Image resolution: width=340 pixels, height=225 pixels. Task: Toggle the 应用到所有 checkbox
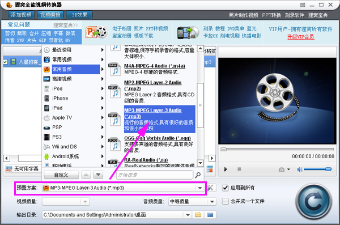coord(226,188)
